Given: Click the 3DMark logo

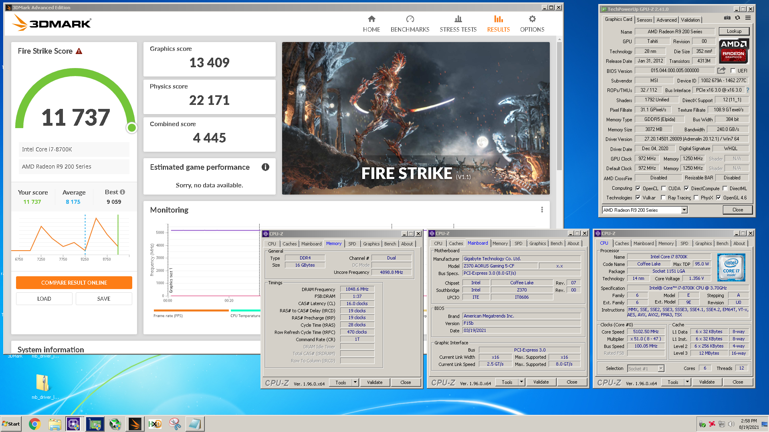Looking at the screenshot, I should pyautogui.click(x=52, y=22).
